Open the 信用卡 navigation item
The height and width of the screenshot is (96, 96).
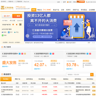click(68, 10)
